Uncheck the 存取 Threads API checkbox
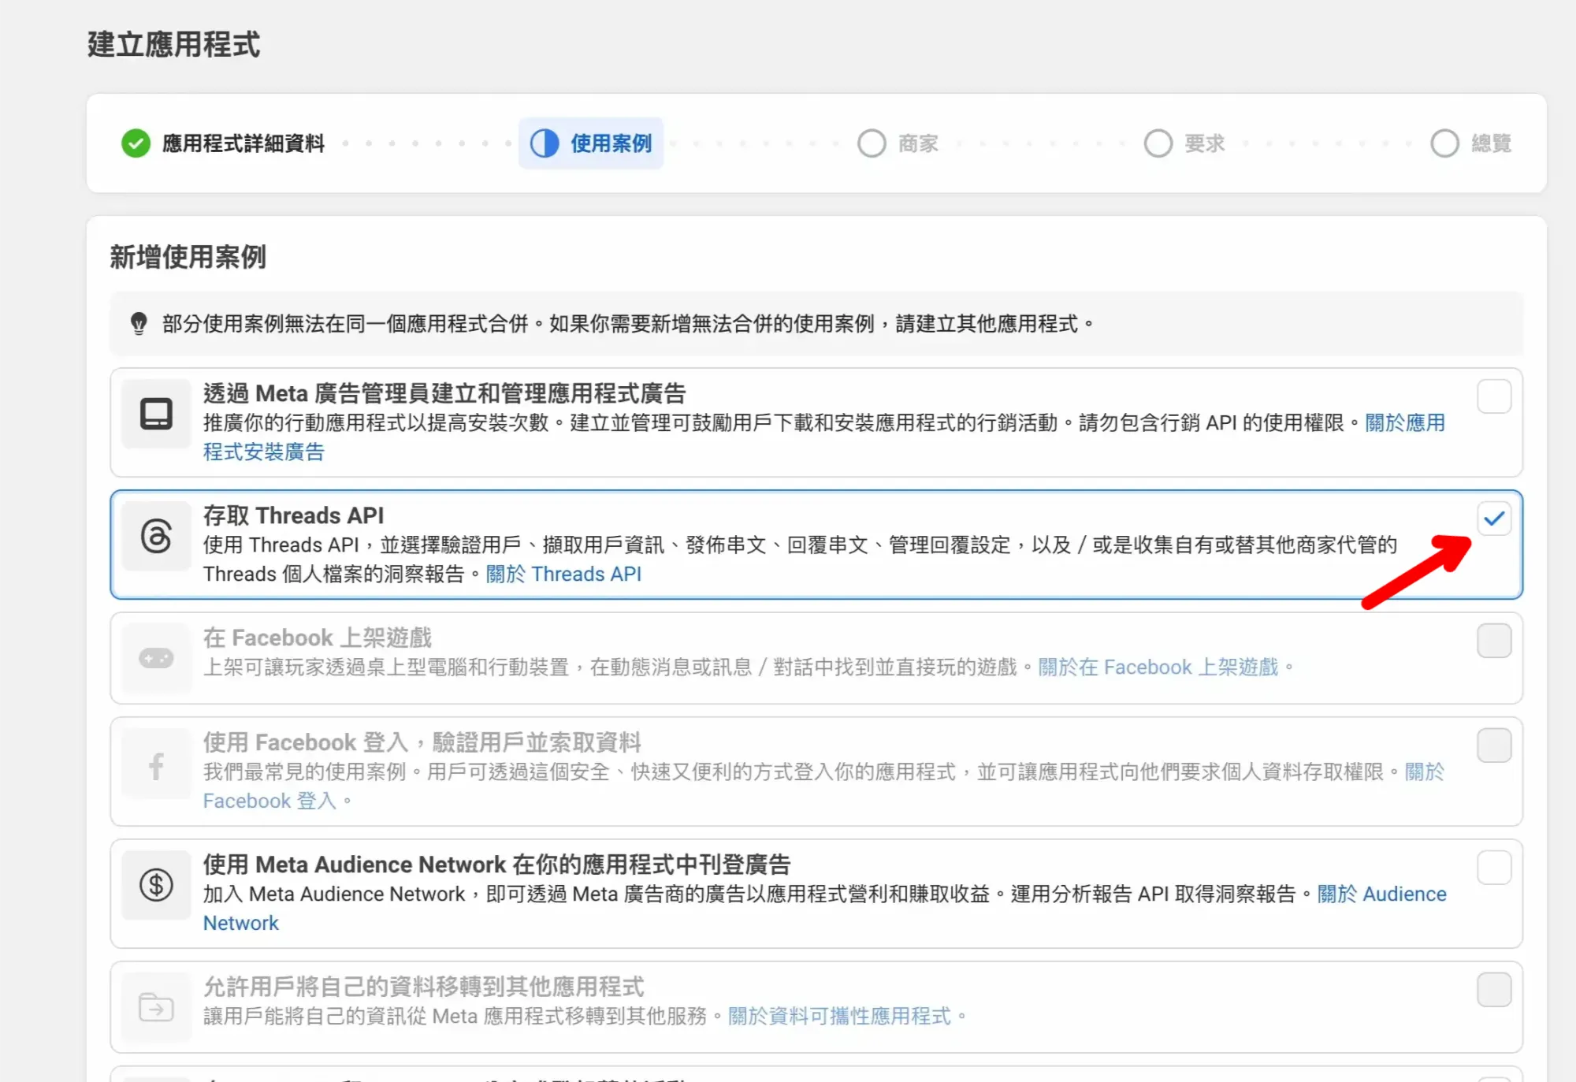Image resolution: width=1576 pixels, height=1082 pixels. point(1494,519)
